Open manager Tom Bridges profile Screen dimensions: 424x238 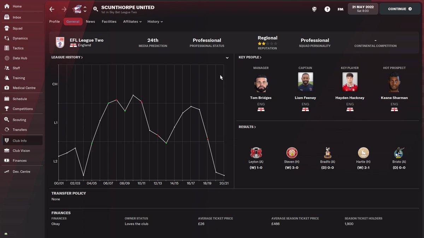pyautogui.click(x=261, y=98)
